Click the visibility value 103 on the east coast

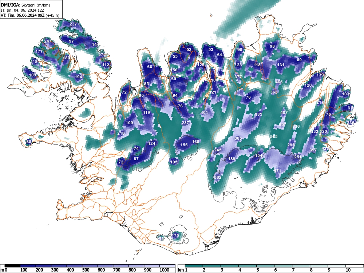[345, 94]
